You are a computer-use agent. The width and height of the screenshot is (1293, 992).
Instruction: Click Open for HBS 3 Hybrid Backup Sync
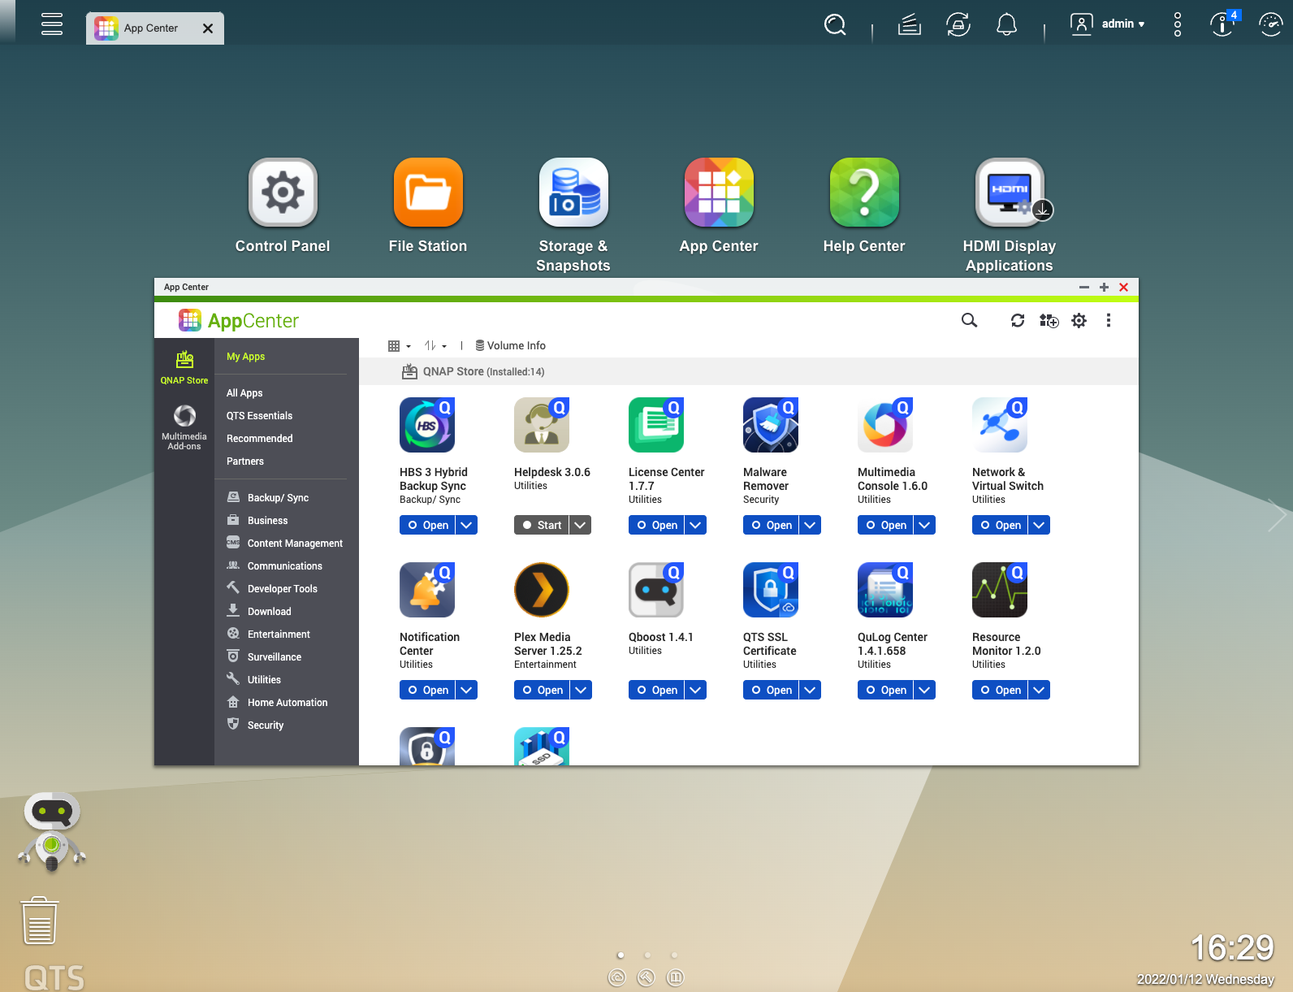tap(427, 525)
